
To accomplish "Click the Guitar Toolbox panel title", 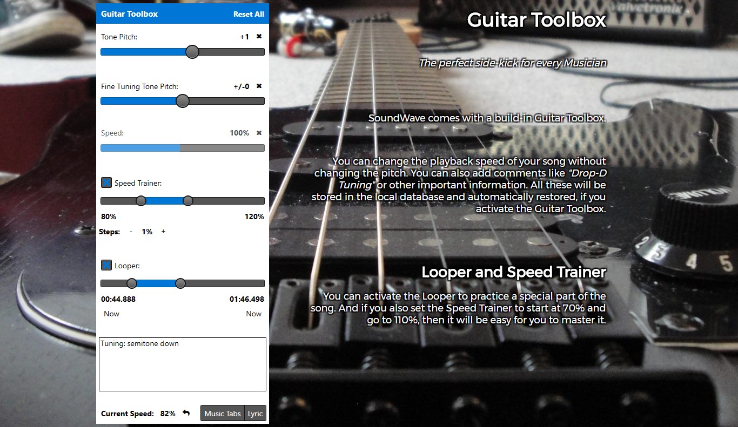I will (129, 14).
